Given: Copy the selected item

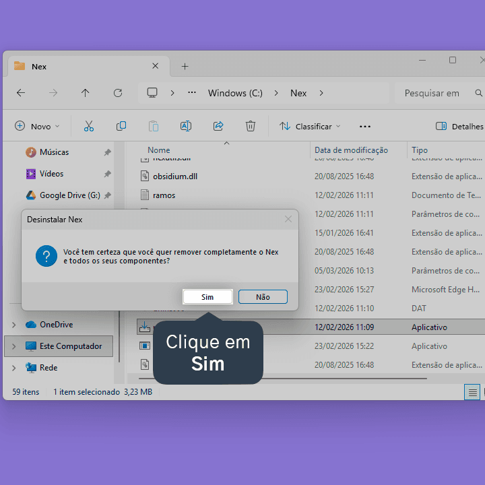Looking at the screenshot, I should pos(121,126).
